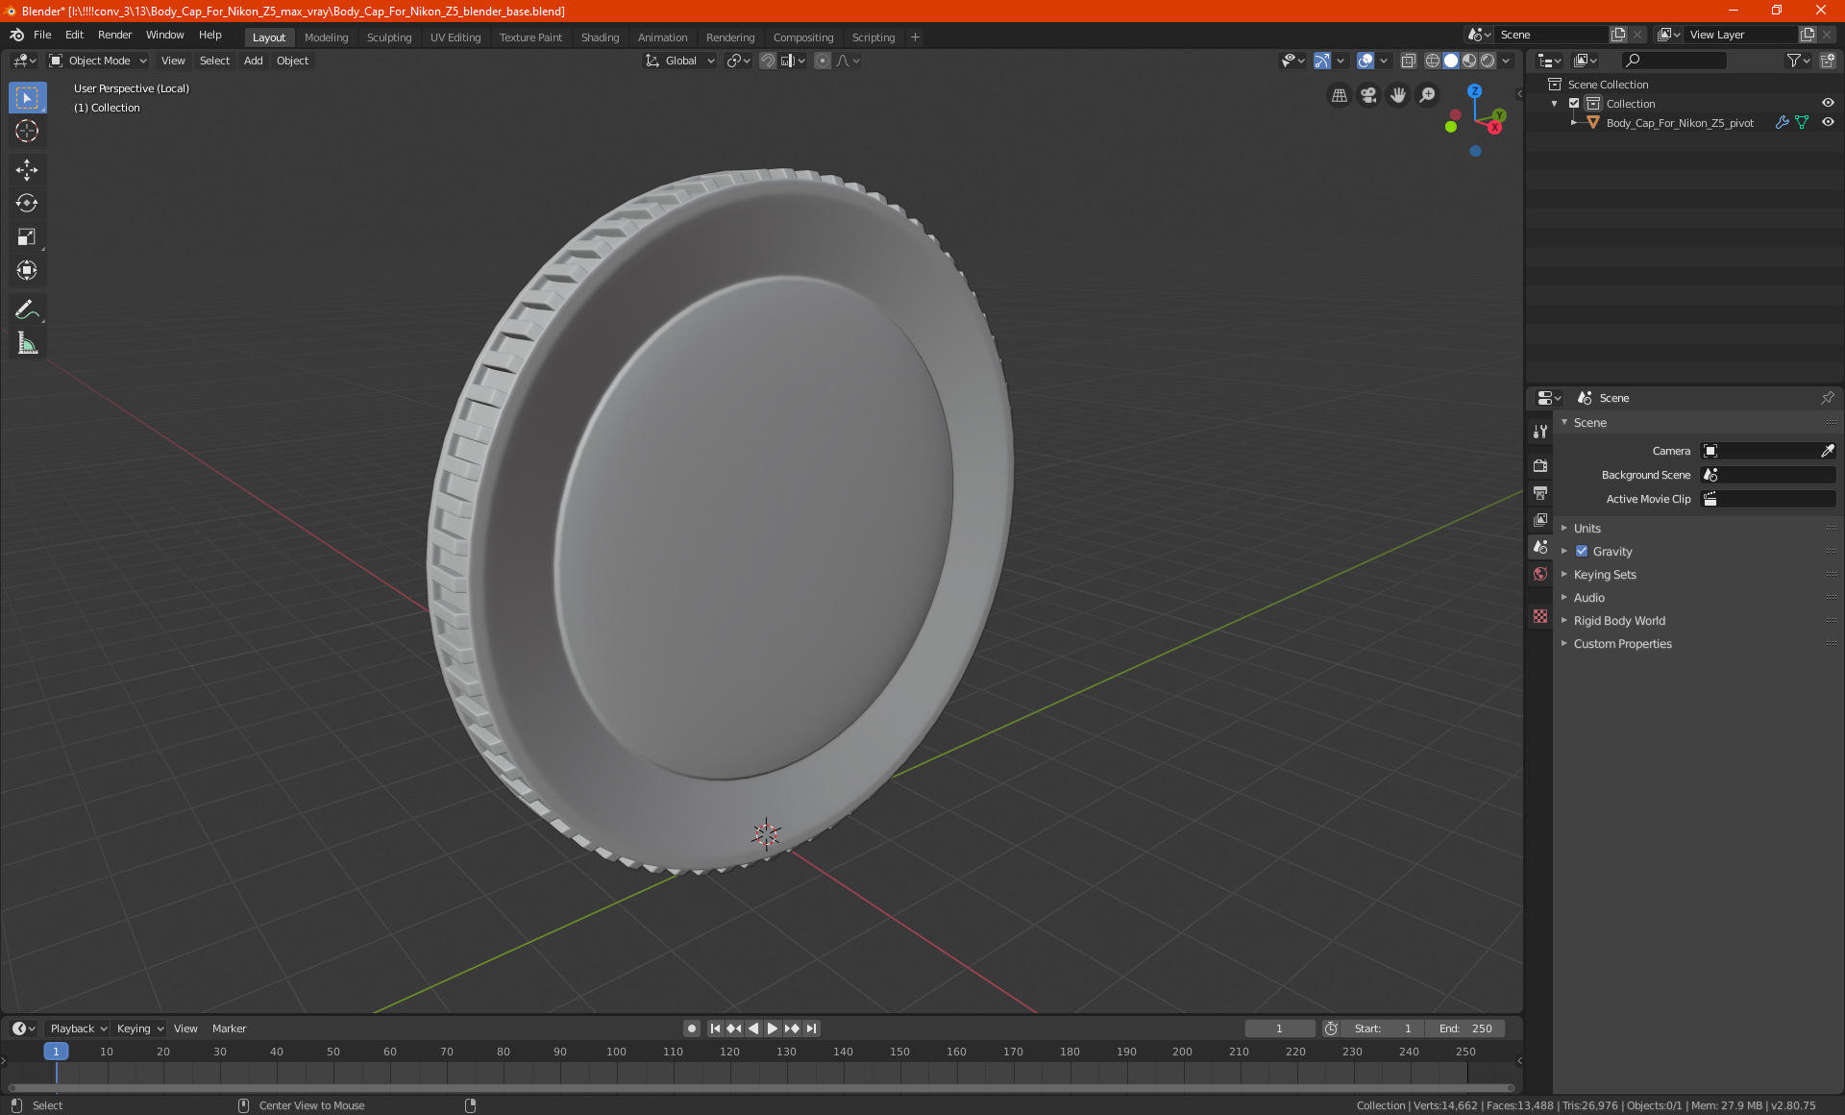1845x1115 pixels.
Task: Open the Render menu
Action: [114, 35]
